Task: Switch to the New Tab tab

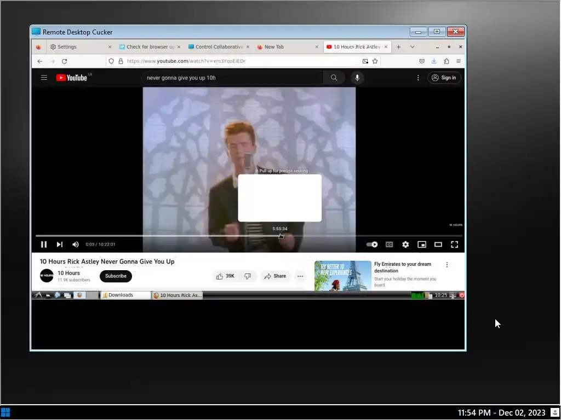Action: click(288, 47)
